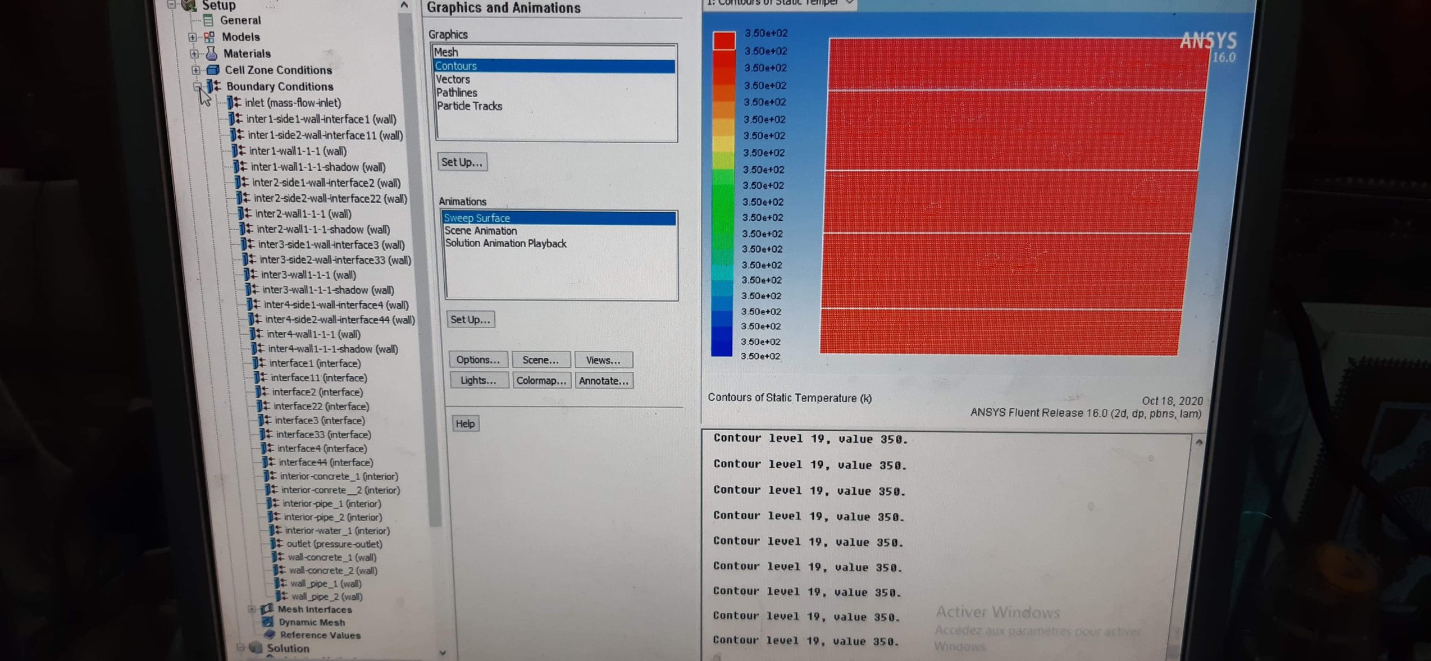Image resolution: width=1431 pixels, height=661 pixels.
Task: Click the inlet (mass-flow-inlet) boundary icon
Action: [234, 103]
